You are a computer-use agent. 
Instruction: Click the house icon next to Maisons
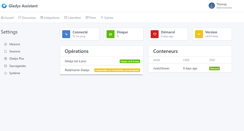click(6, 44)
